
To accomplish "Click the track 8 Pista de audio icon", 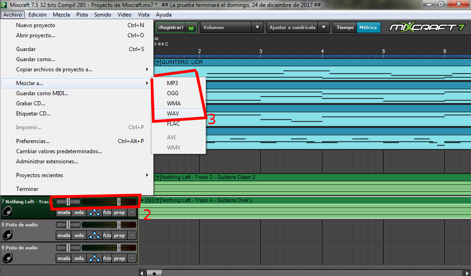I will tap(7, 235).
